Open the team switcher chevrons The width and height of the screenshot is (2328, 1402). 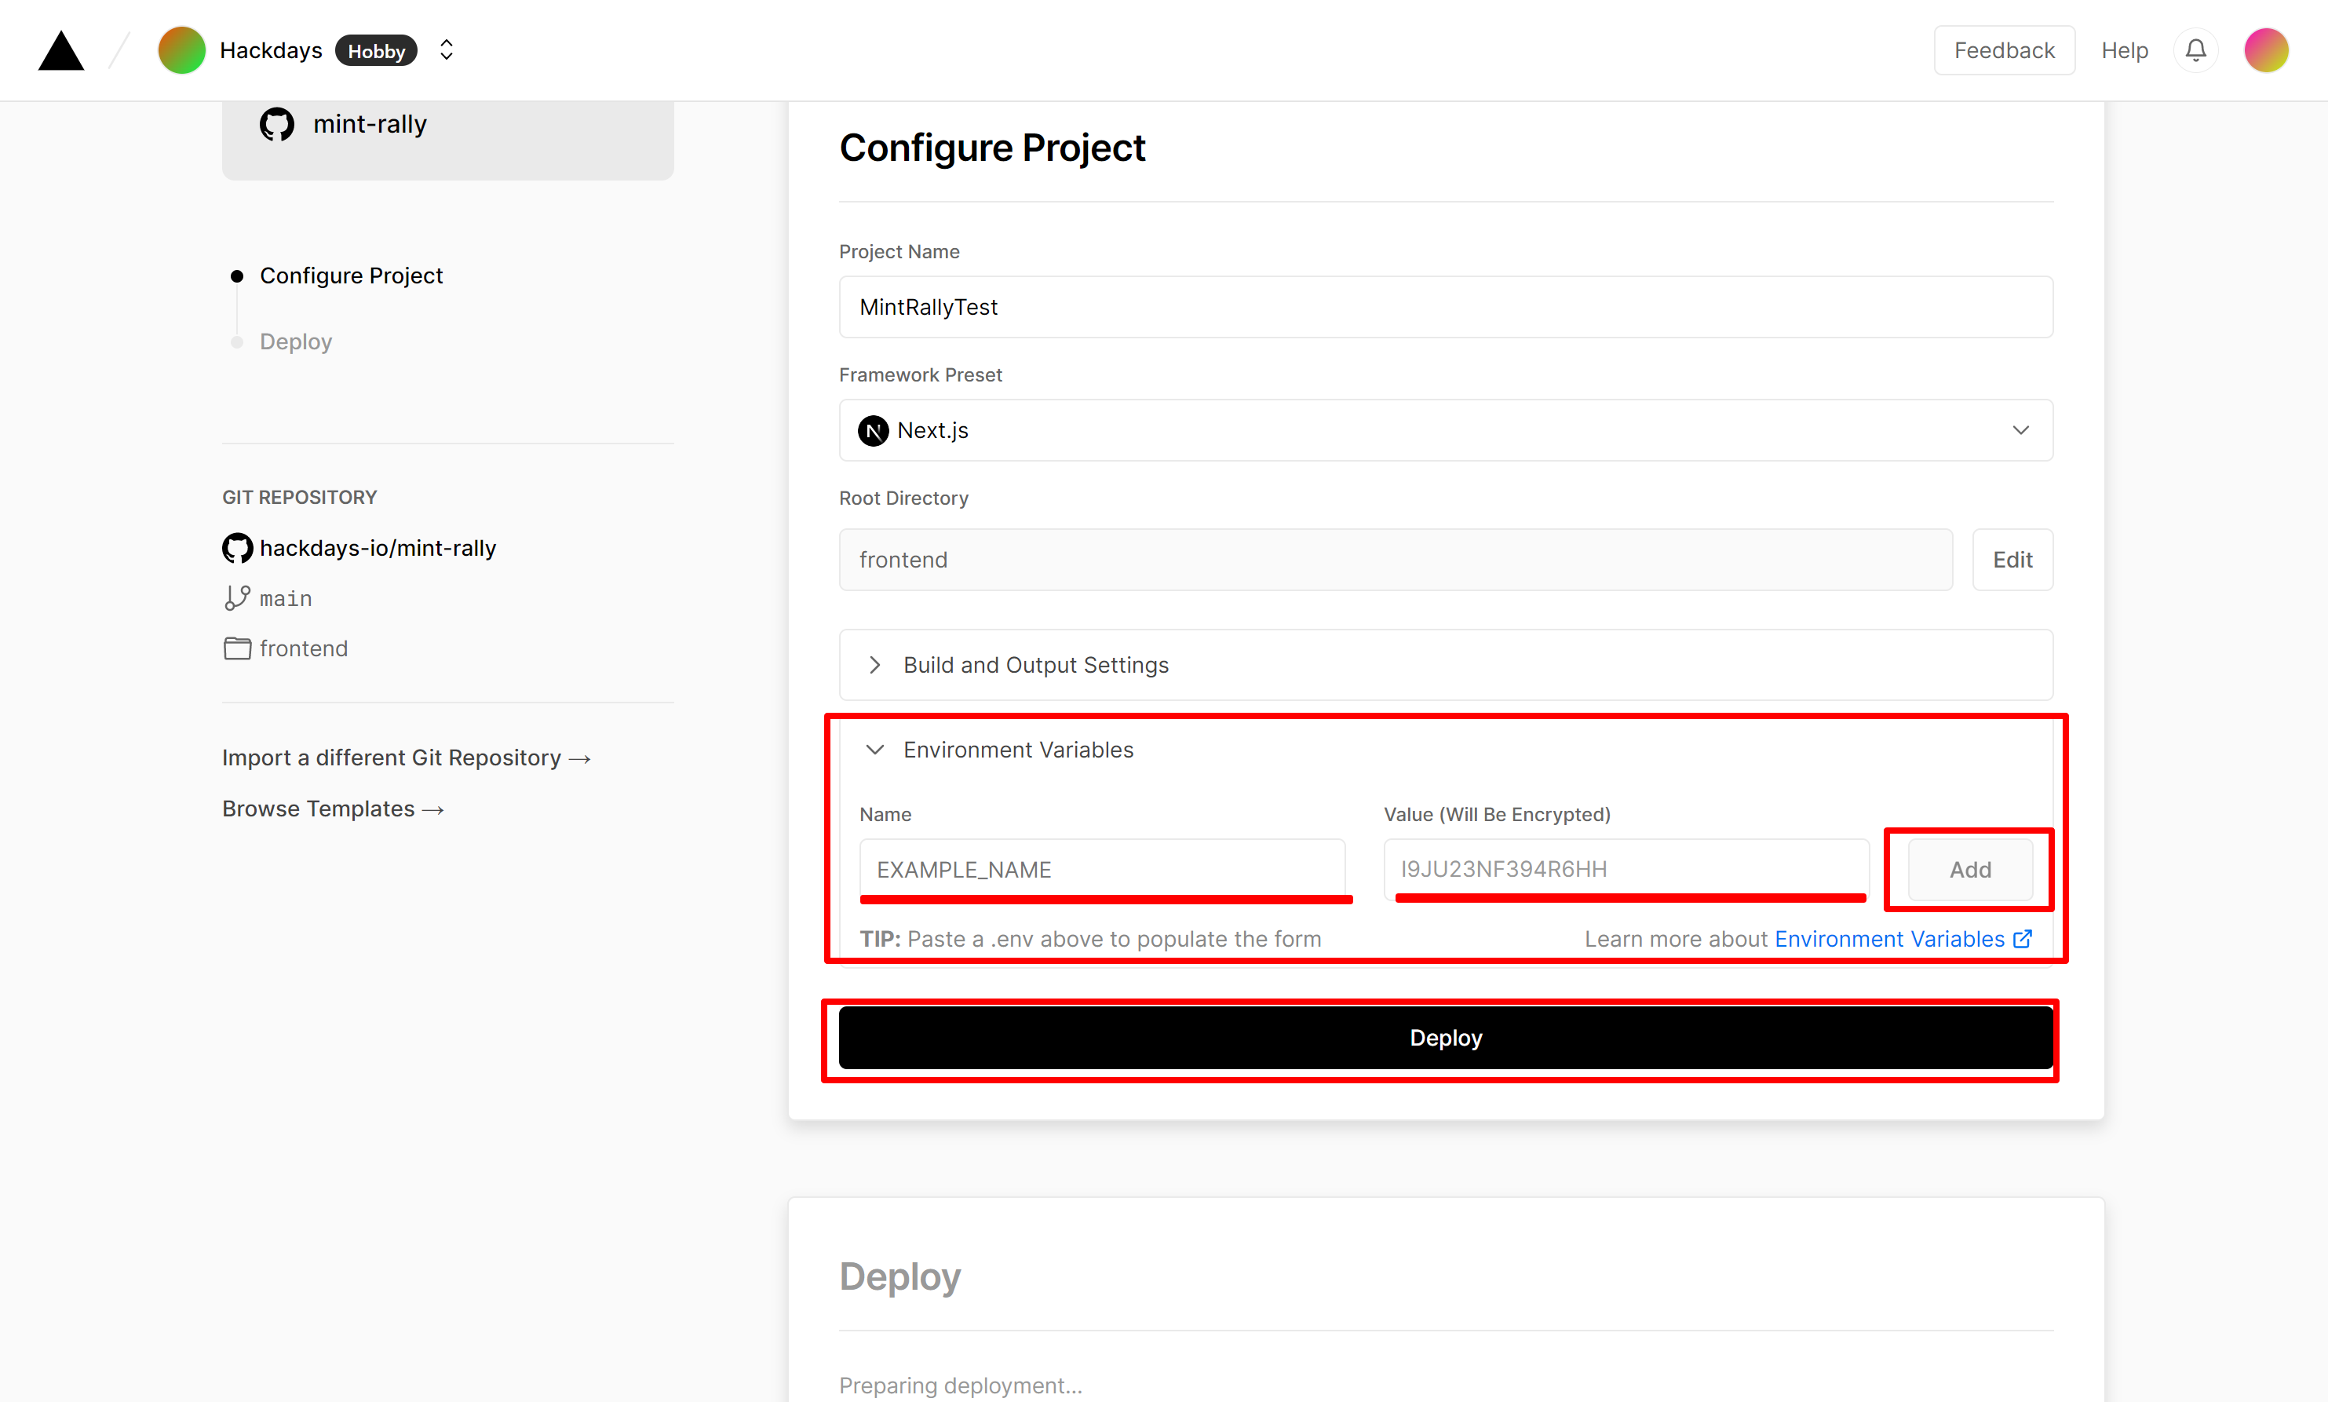tap(447, 50)
